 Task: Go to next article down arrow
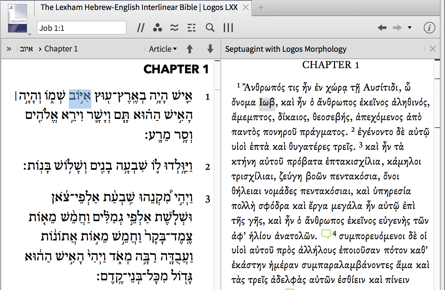click(210, 49)
